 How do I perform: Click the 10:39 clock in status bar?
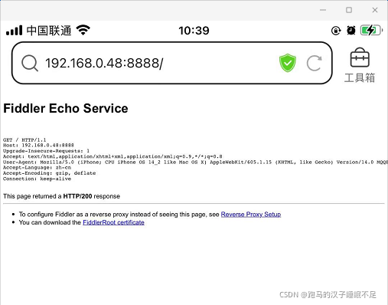click(x=194, y=31)
